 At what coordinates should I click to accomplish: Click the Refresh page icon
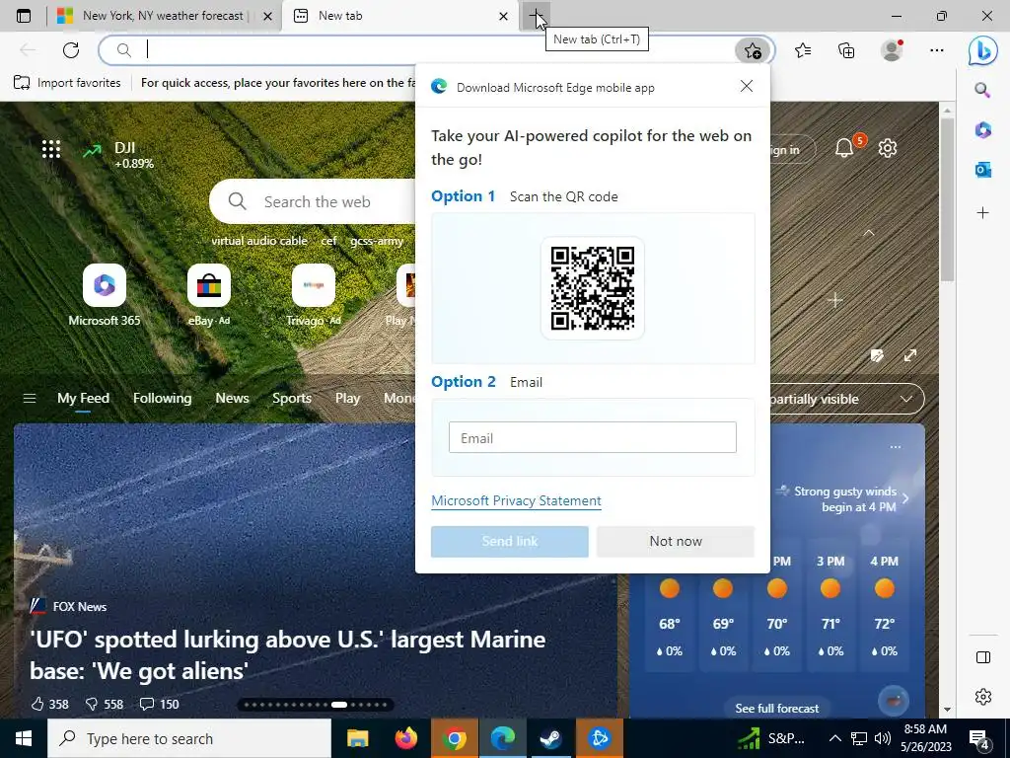(71, 50)
